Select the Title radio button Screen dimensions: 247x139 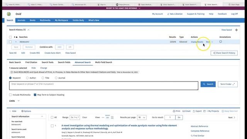(43, 78)
